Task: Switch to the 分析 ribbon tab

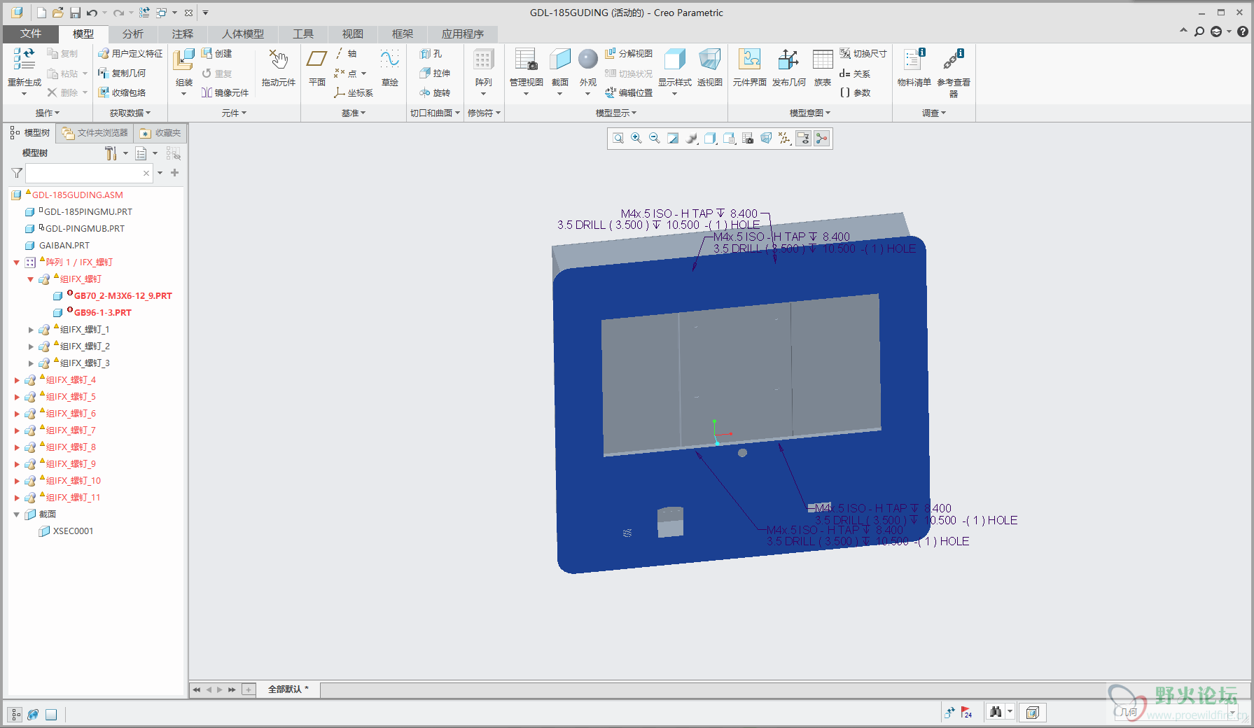Action: pos(132,34)
